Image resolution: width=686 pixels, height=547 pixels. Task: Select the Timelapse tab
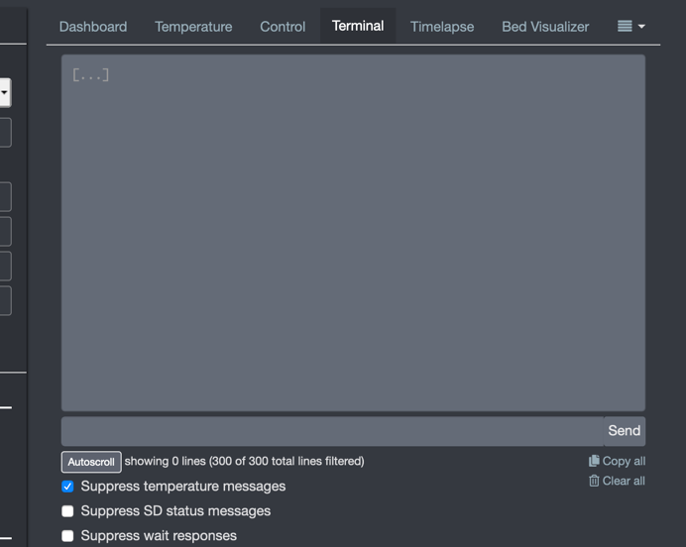442,27
